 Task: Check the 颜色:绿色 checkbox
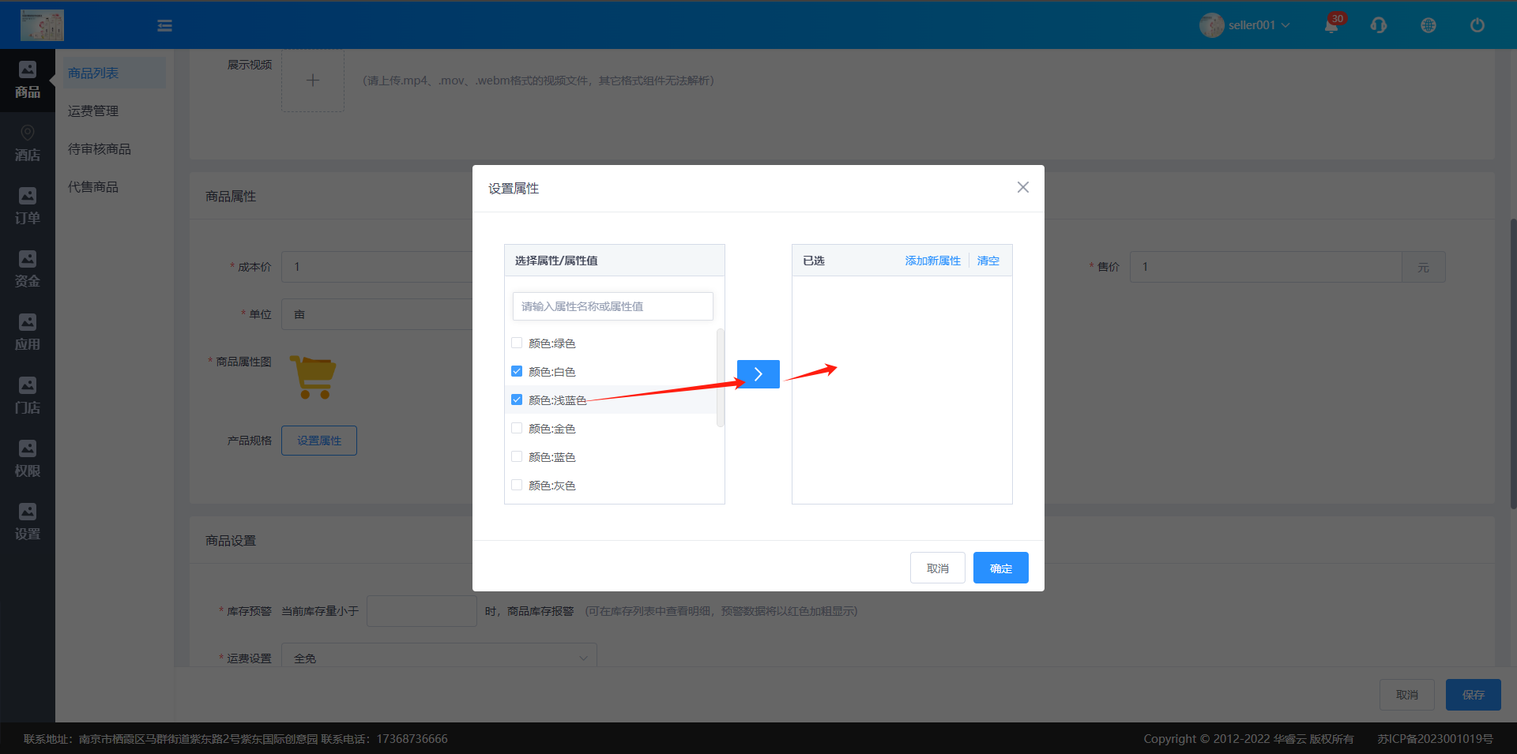point(517,343)
